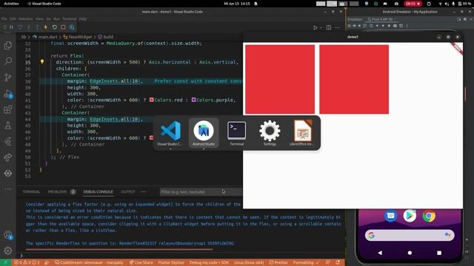Open Chrome on the emulator home screen
The height and width of the screenshot is (266, 474).
pyautogui.click(x=429, y=216)
